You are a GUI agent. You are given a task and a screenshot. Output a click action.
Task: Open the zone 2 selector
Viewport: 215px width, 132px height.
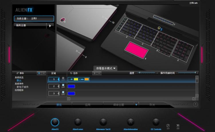point(54,86)
